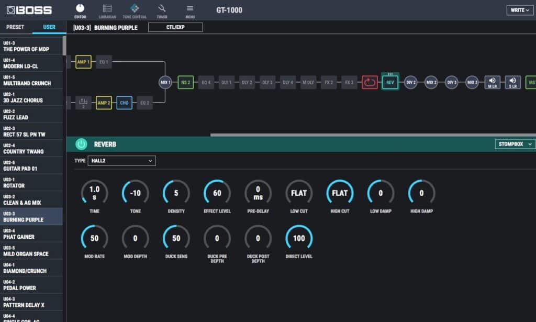The image size is (536, 322).
Task: Select patch THE POWER OF MDP
Action: click(x=31, y=46)
